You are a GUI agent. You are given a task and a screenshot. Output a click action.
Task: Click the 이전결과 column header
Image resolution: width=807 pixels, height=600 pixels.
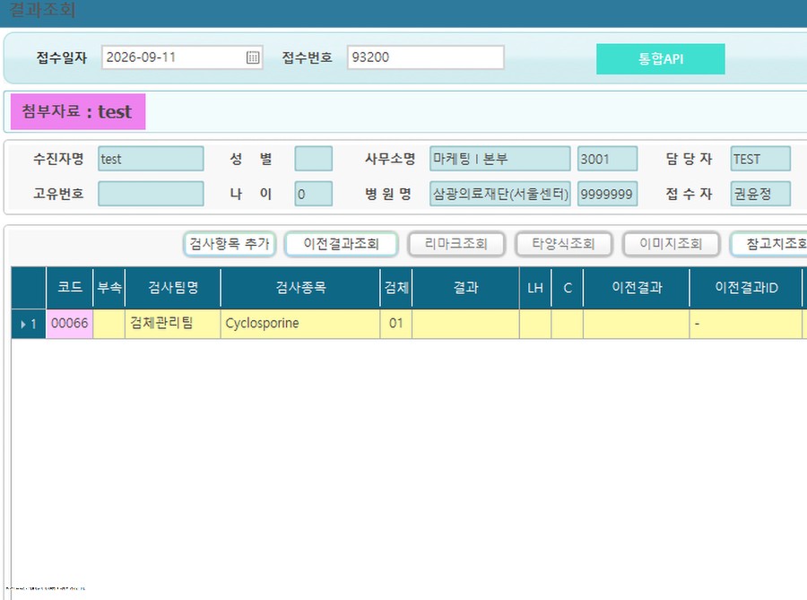[637, 287]
